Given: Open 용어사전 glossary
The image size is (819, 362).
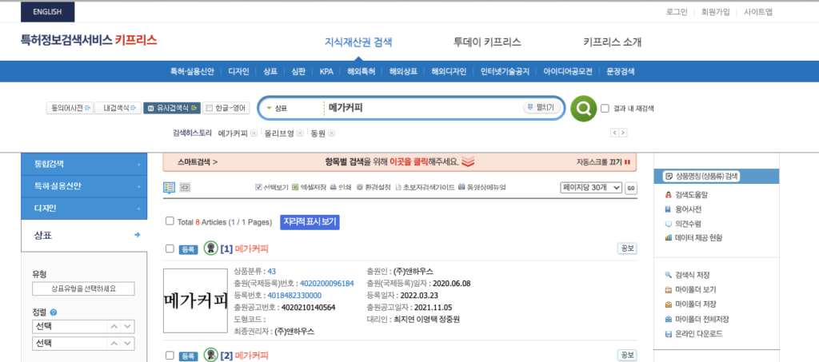Looking at the screenshot, I should coord(683,209).
